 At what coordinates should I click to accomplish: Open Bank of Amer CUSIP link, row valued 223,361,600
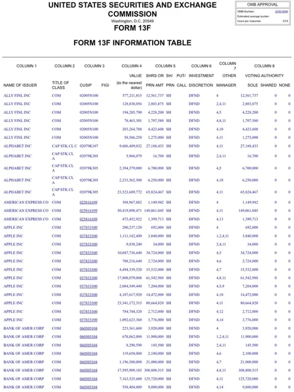tap(88, 328)
